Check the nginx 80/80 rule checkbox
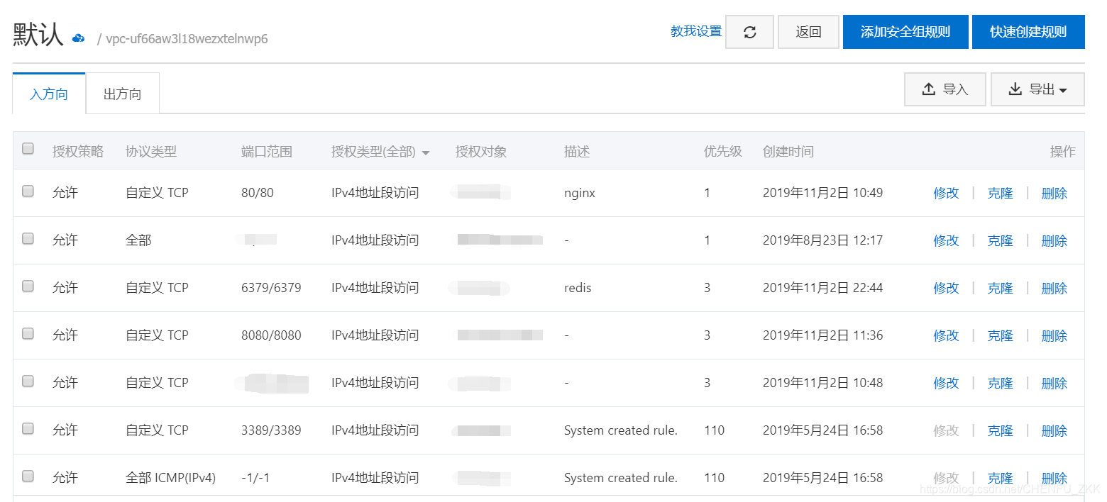1107x502 pixels. point(28,191)
